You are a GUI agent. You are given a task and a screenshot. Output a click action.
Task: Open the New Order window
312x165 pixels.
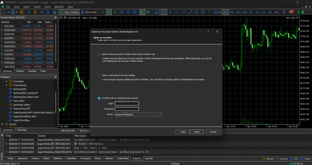[89, 12]
